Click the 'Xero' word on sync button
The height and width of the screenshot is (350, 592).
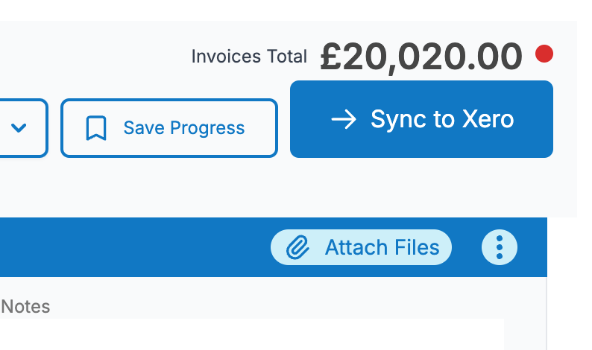488,119
